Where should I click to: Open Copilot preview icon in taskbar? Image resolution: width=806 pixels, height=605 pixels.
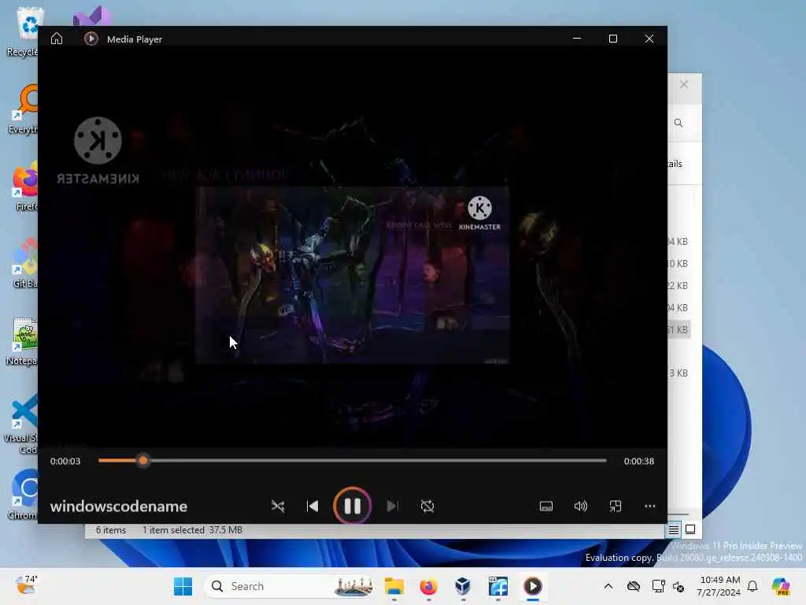point(781,586)
